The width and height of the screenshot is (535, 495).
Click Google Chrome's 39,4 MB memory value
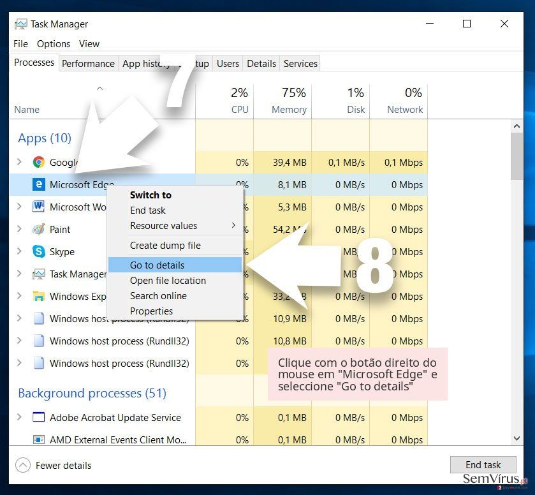coord(289,163)
